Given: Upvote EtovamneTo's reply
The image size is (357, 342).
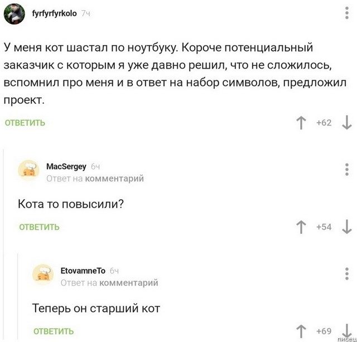Looking at the screenshot, I should click(x=301, y=331).
